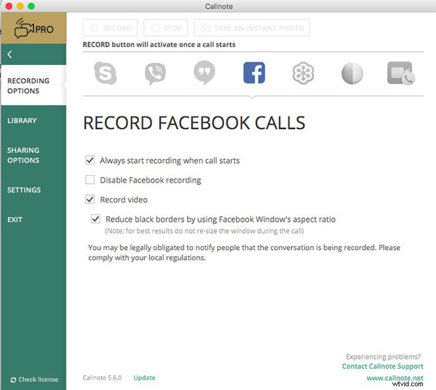Screen dimensions: 436x390
Task: Choose Exit in the sidebar
Action: [15, 219]
